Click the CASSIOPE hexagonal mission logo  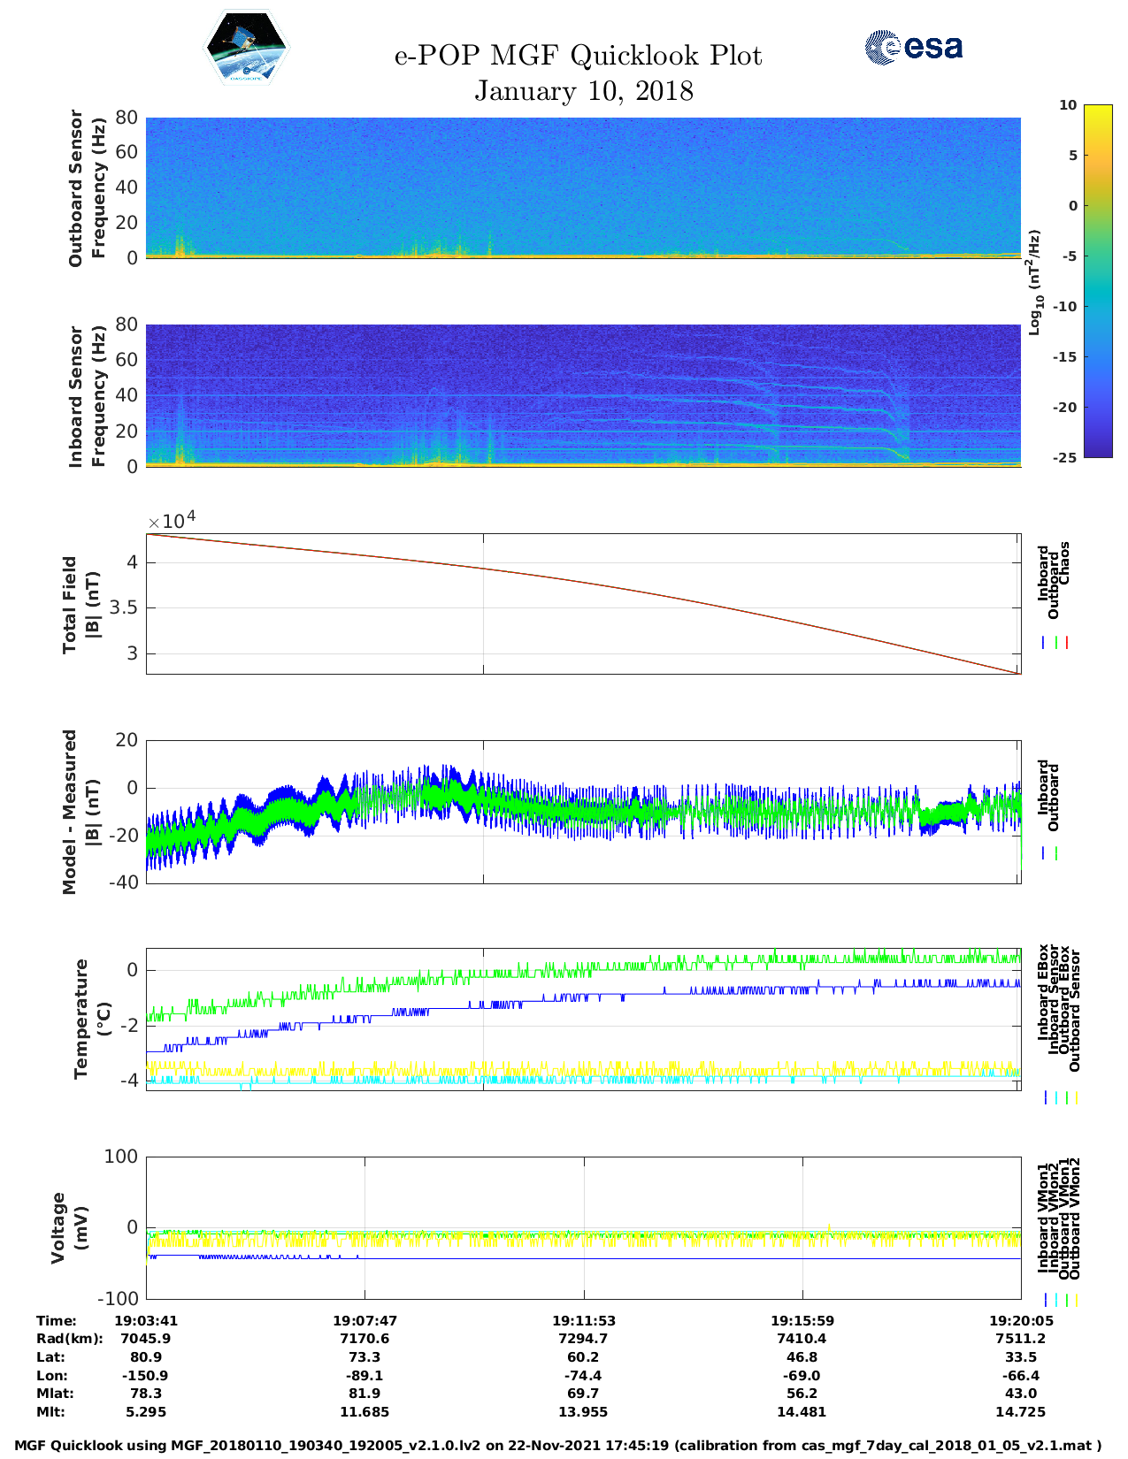[x=246, y=48]
